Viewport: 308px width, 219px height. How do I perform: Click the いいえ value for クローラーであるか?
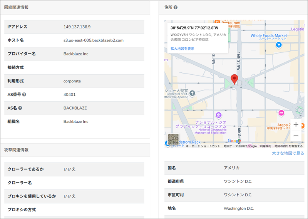click(x=70, y=169)
